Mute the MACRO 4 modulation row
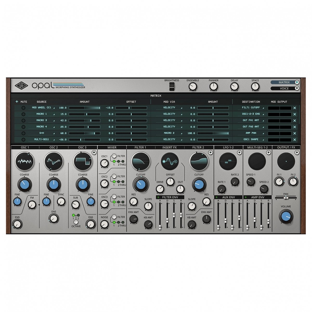The width and height of the screenshot is (312, 312). 23,127
